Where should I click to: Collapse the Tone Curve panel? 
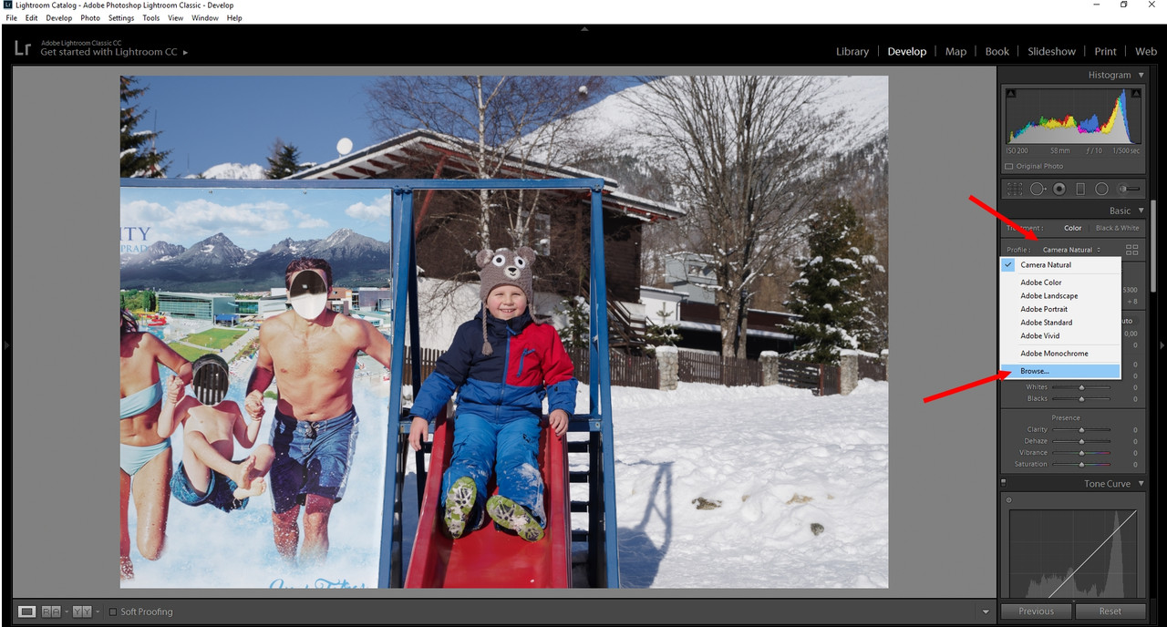(x=1141, y=484)
